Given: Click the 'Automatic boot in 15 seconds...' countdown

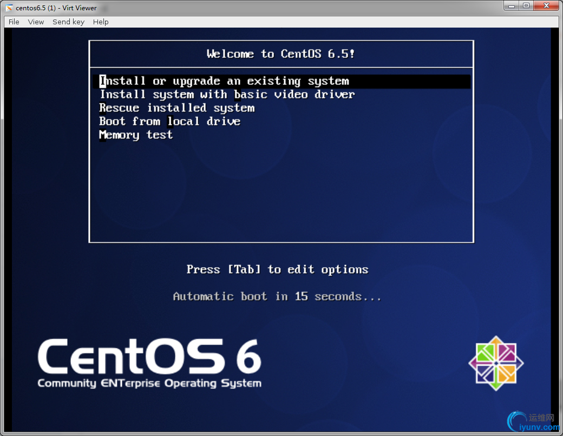Looking at the screenshot, I should point(277,296).
